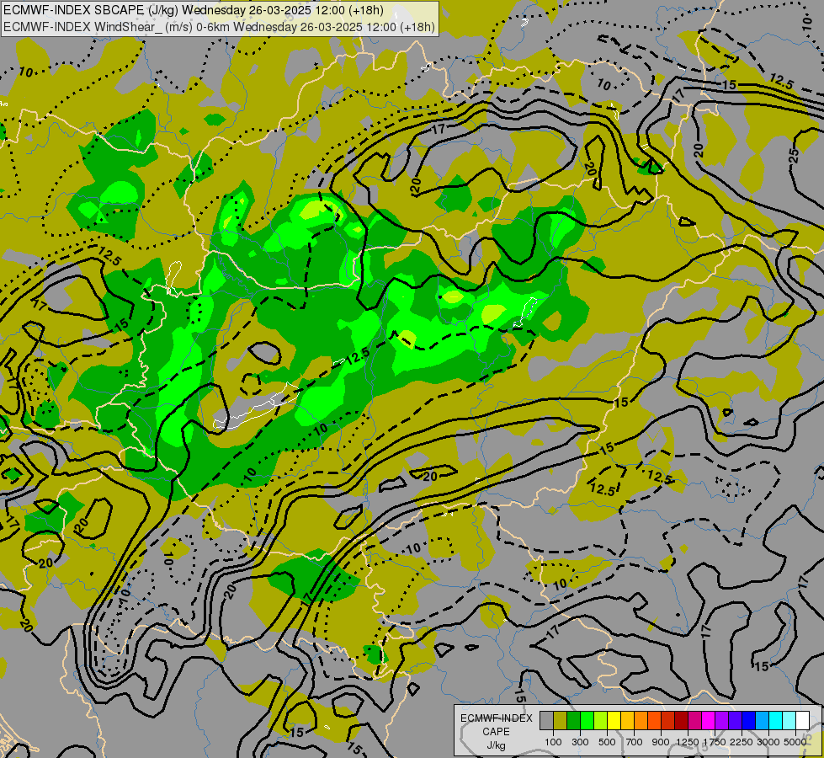Click the '700' legend scale label
Screen dimensions: 824x758
point(635,742)
